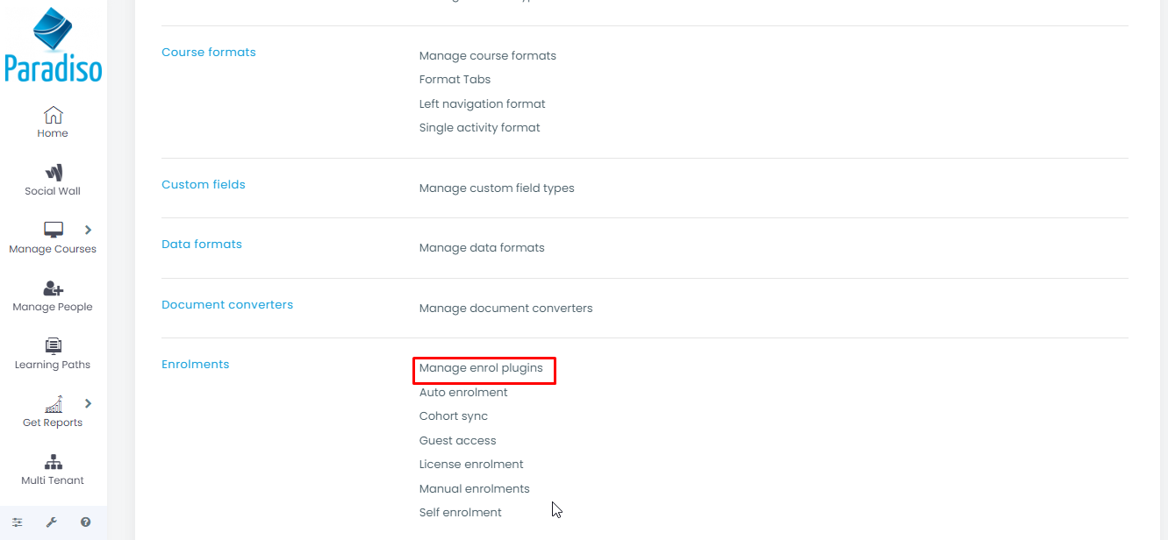Select Auto enrolment settings
Viewport: 1168px width, 540px height.
[x=463, y=393]
